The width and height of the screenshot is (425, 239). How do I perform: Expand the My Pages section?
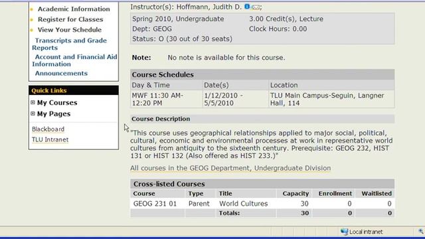click(33, 114)
